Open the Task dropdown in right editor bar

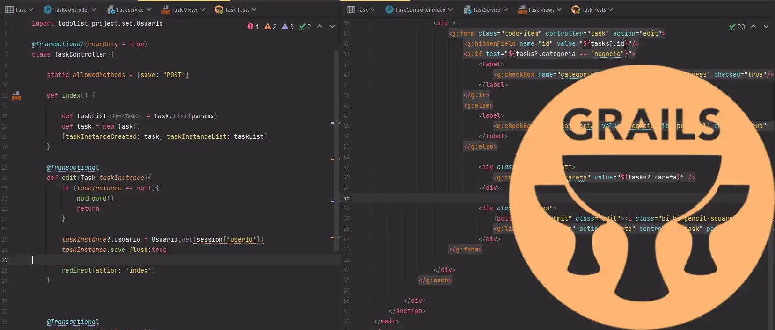pyautogui.click(x=372, y=9)
